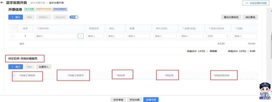Open item selector beside 项目名称 input
Screen dimensions: 272x102
(x=81, y=36)
